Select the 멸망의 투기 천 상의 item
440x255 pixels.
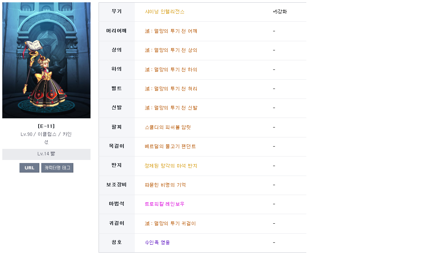click(x=171, y=50)
